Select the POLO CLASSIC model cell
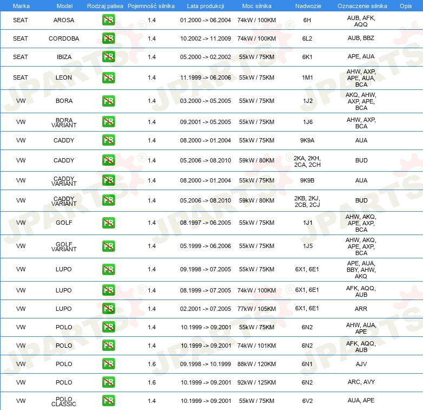The image size is (423, 410). point(64,401)
